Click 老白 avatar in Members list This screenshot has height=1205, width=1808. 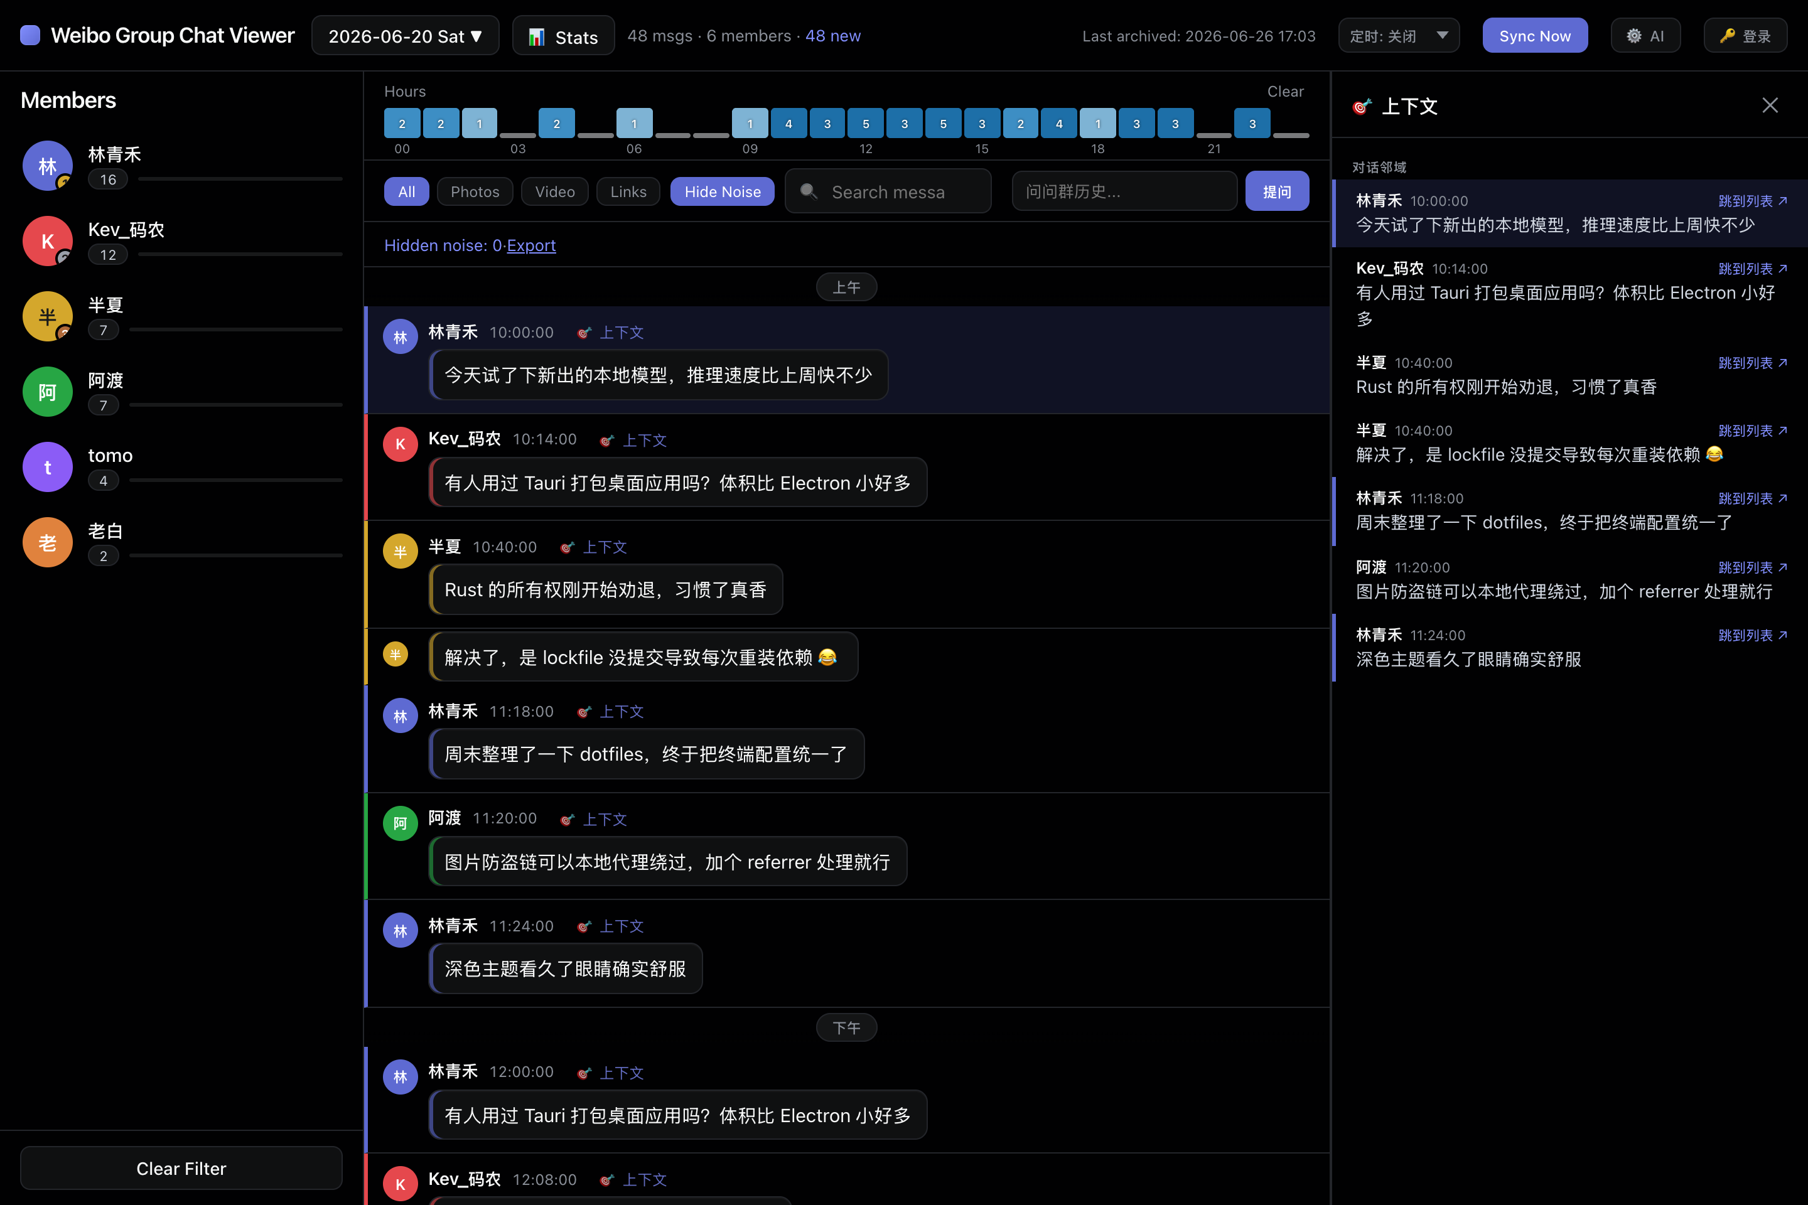(48, 542)
